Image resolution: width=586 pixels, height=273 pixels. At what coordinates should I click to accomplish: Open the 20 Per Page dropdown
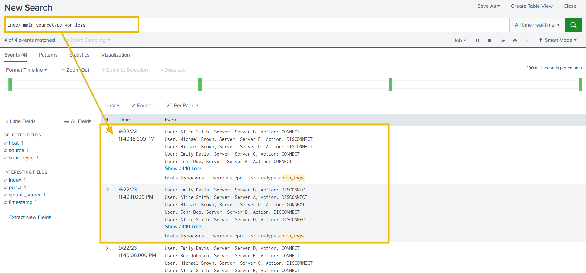coord(182,106)
